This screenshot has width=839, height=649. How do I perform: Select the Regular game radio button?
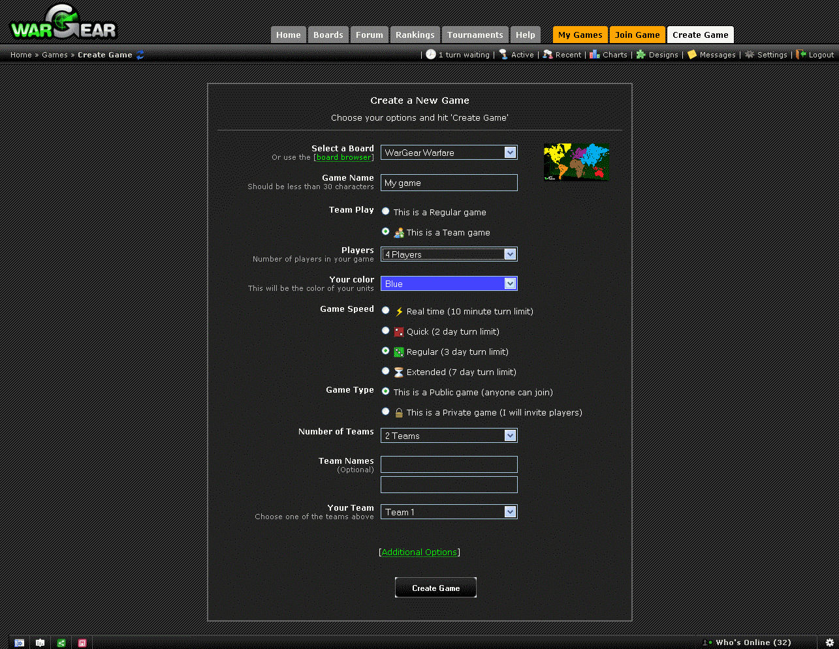click(386, 211)
